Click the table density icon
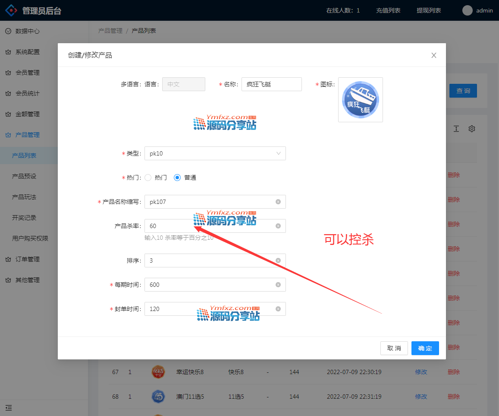499x416 pixels. [456, 129]
